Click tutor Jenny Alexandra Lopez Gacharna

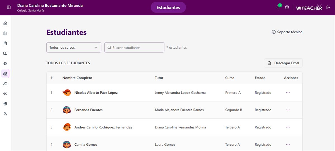tap(180, 93)
